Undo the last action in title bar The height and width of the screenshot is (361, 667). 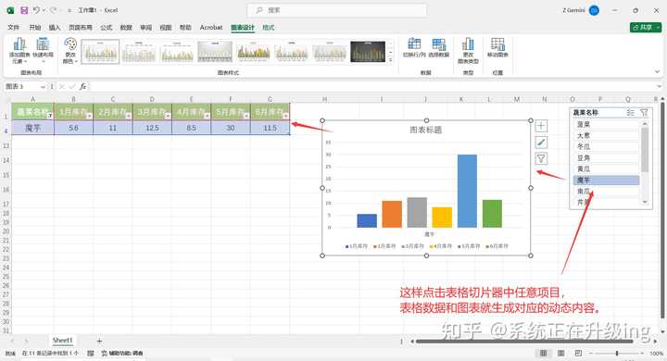point(36,10)
